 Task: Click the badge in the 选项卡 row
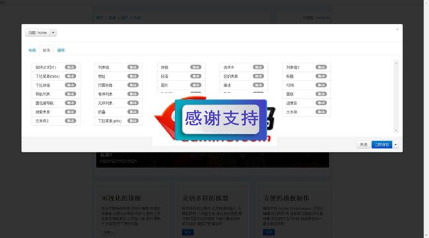(x=258, y=67)
